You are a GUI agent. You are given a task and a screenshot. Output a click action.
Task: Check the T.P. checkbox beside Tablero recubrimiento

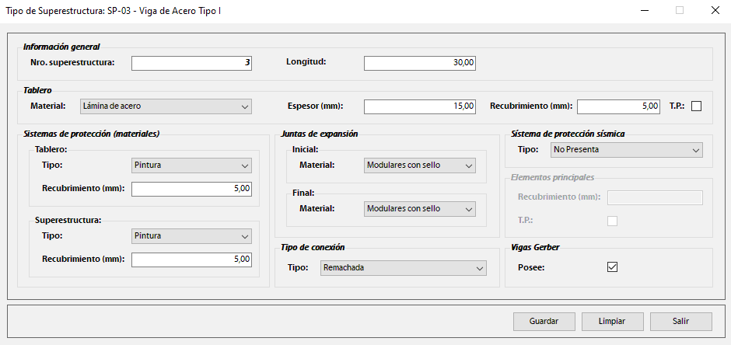696,106
